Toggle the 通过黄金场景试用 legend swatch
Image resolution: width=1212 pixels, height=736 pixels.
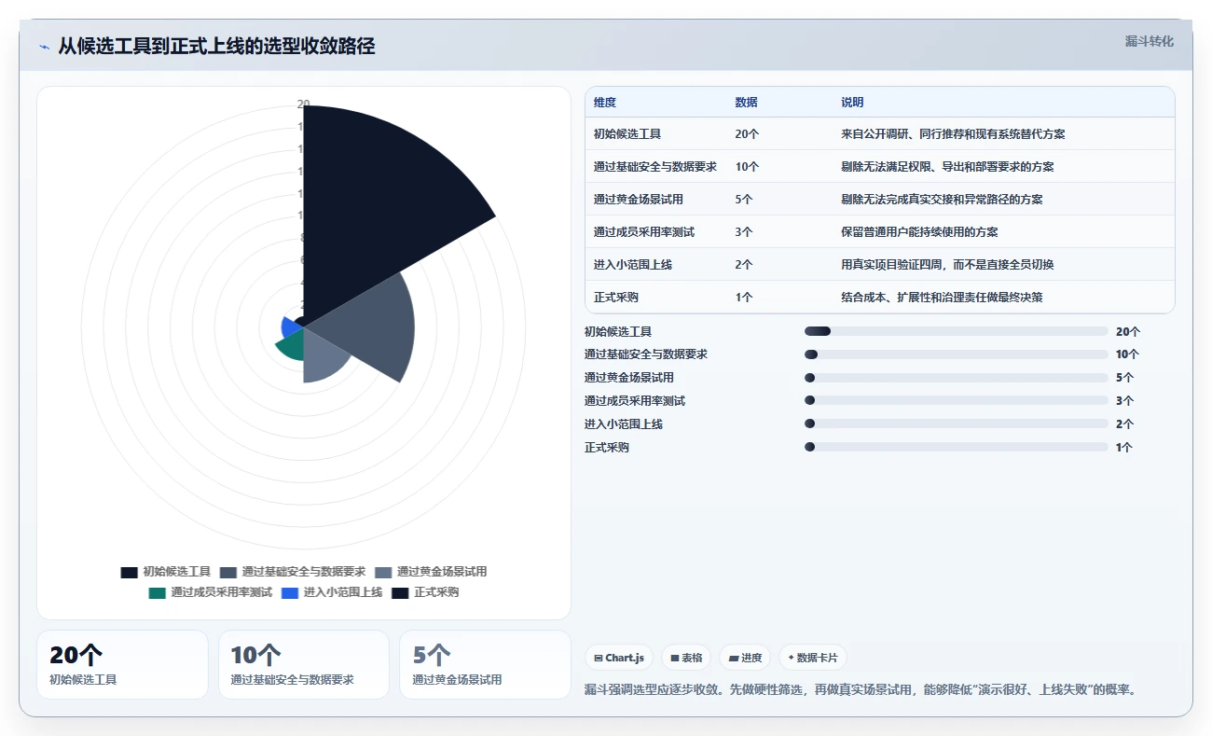pos(383,572)
